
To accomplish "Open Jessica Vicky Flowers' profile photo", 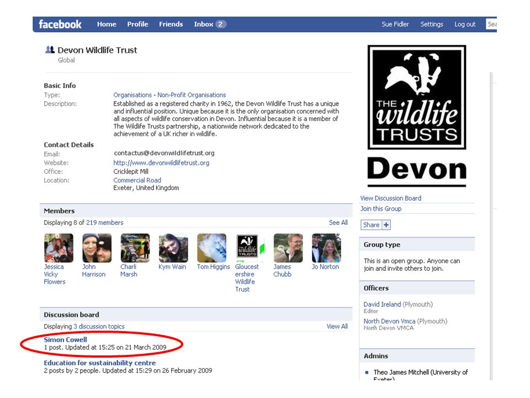I will [x=59, y=248].
